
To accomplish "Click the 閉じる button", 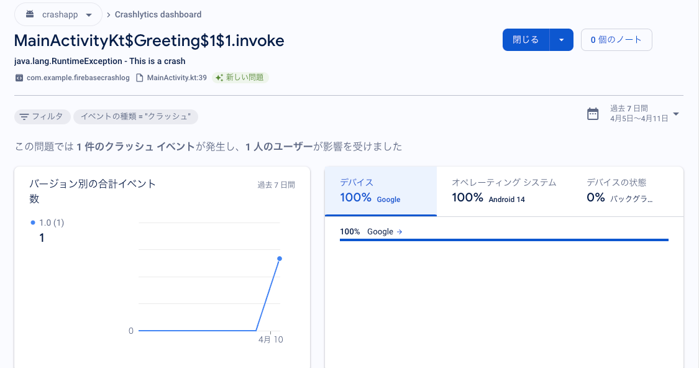I will click(x=526, y=40).
